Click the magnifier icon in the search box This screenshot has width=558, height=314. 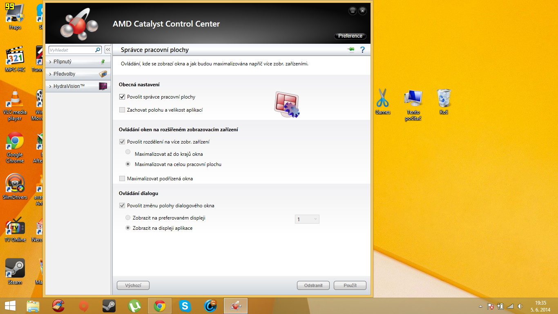point(98,50)
